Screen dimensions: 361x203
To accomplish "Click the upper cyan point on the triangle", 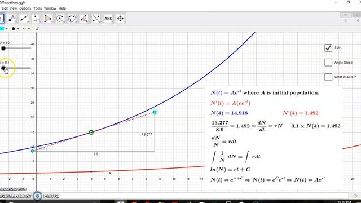I will point(155,112).
